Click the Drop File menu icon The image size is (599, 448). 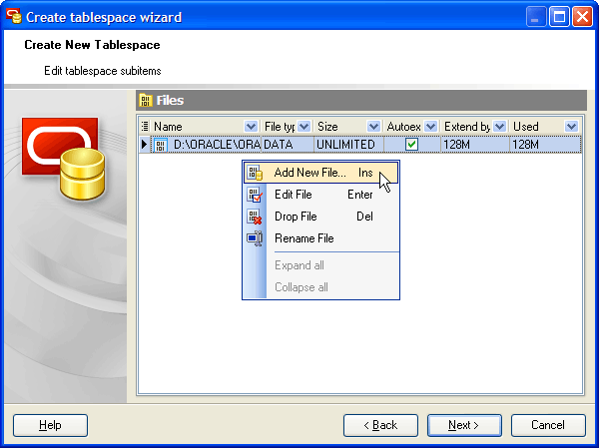point(255,217)
